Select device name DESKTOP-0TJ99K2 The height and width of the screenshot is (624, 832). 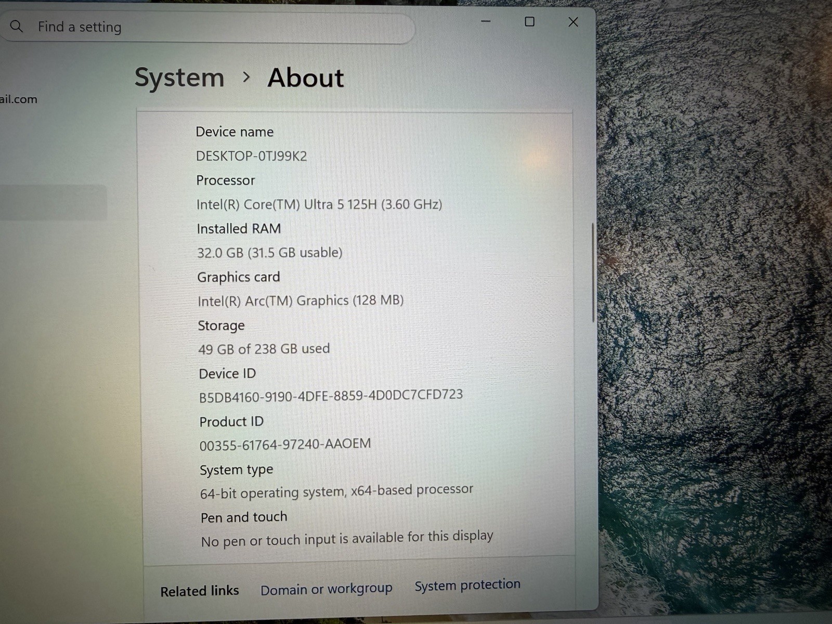tap(251, 156)
